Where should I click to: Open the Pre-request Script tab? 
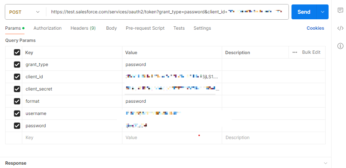tap(145, 28)
